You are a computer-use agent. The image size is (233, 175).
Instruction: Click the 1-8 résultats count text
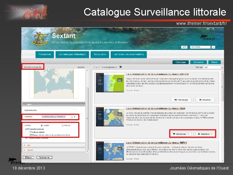coord(109,67)
